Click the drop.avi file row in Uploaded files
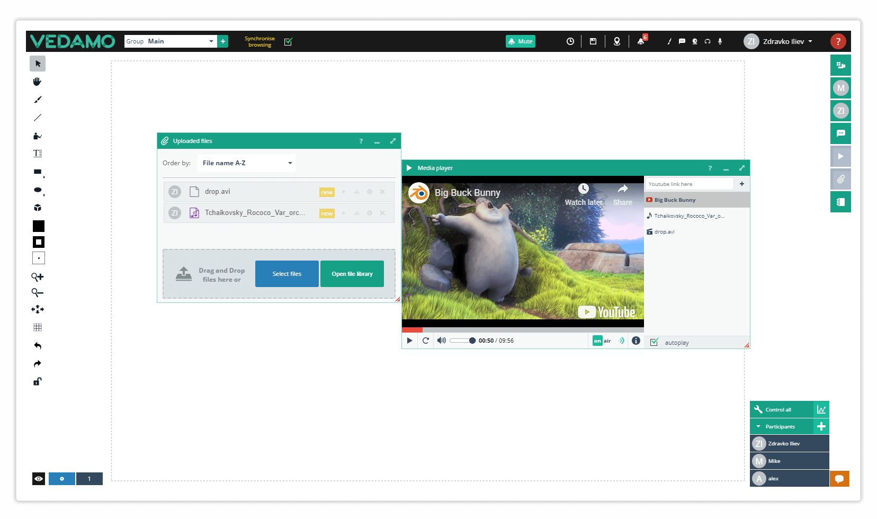The height and width of the screenshot is (519, 877). coord(279,192)
